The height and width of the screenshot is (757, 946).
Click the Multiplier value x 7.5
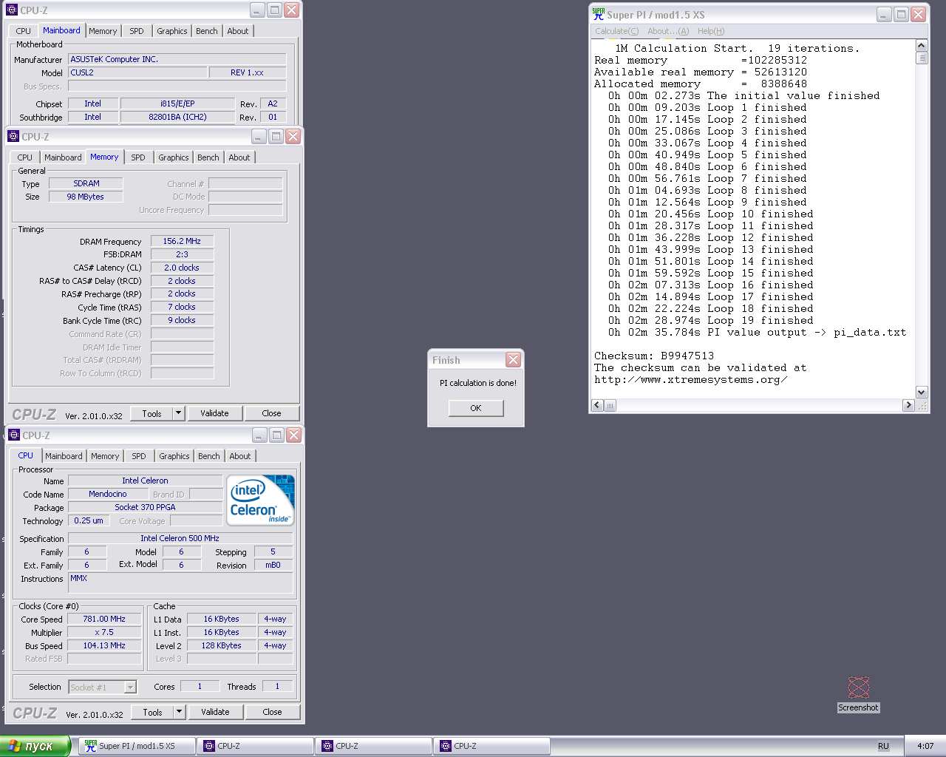[104, 633]
